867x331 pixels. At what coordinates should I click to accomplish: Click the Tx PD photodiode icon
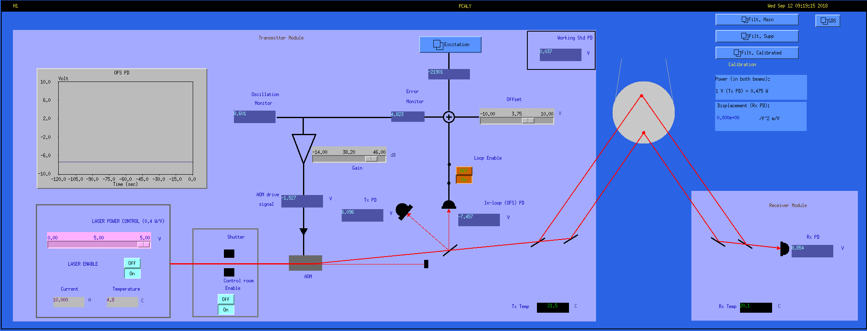pos(403,211)
